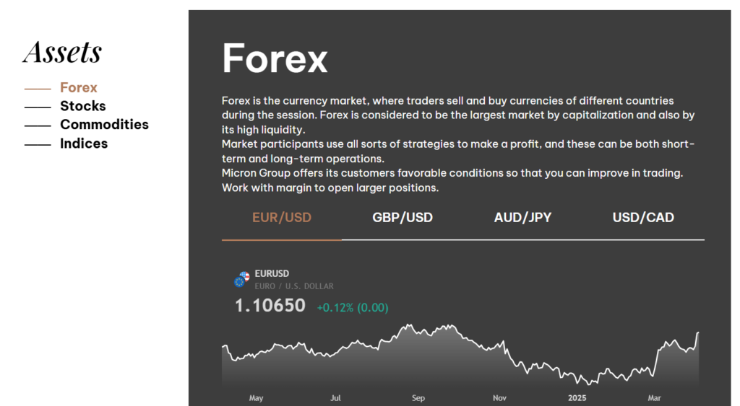
Task: Click the Assets sidebar title
Action: pos(62,52)
